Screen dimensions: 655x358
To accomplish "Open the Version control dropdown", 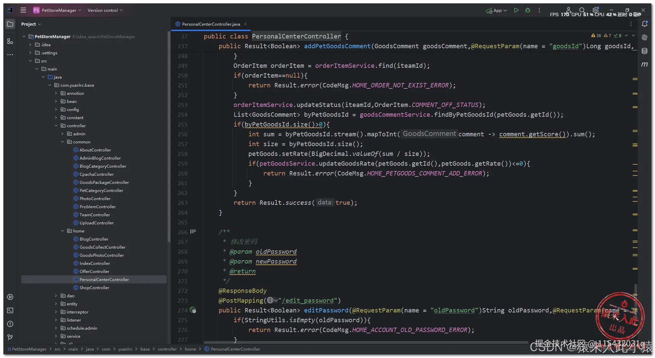I will 105,10.
